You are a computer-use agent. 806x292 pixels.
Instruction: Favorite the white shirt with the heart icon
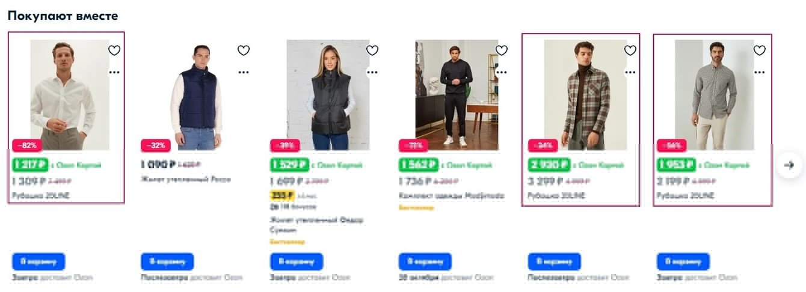point(114,50)
